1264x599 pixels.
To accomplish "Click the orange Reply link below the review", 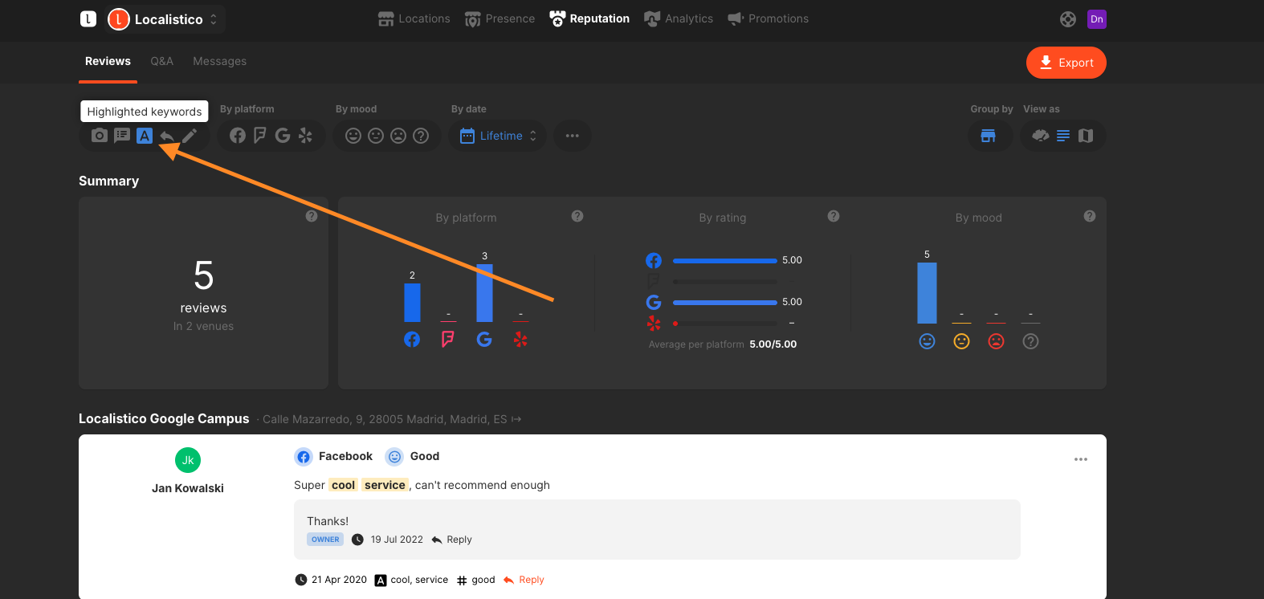I will pos(524,580).
